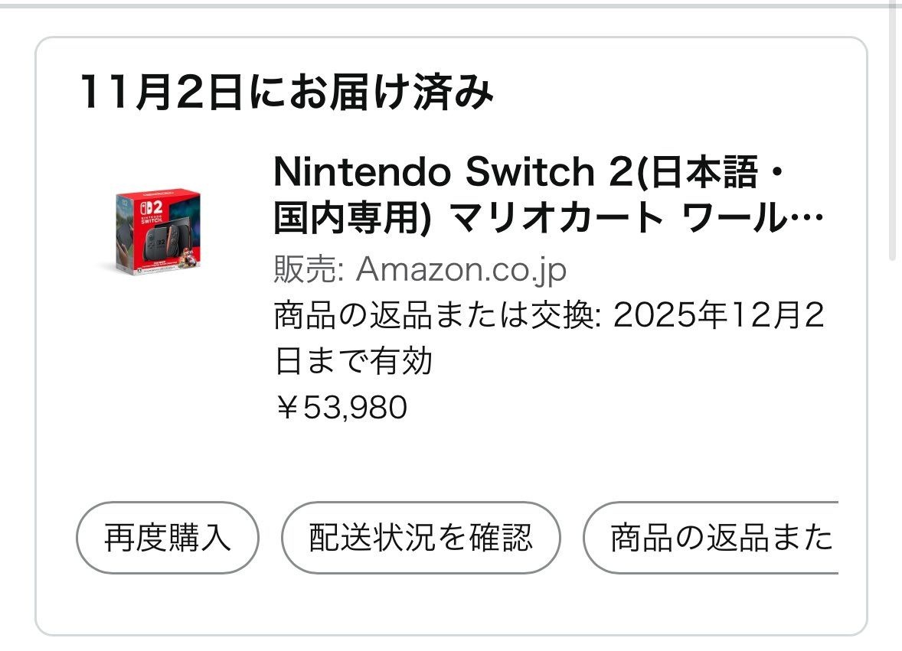Select the 販売 seller label
Screen dimensions: 902x651
(x=305, y=270)
